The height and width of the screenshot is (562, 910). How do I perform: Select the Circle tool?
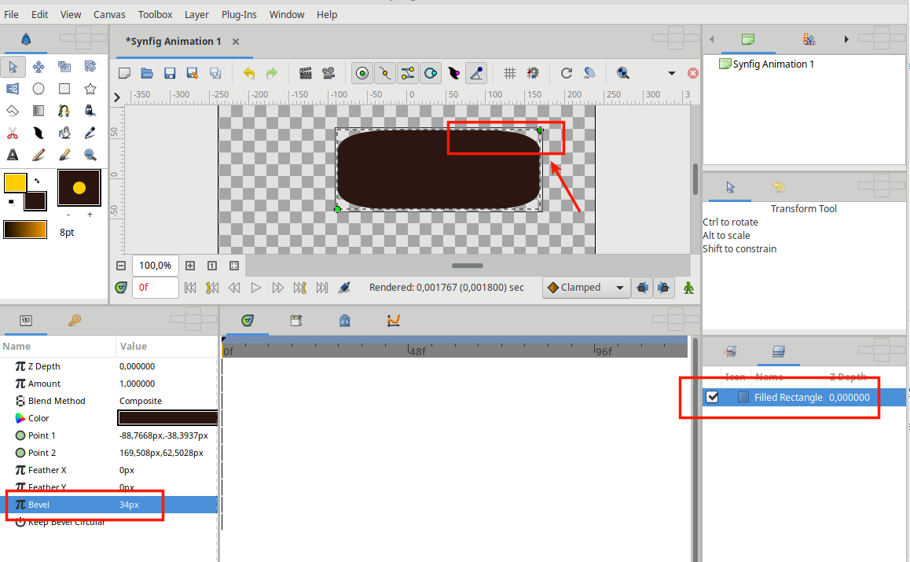(x=38, y=88)
